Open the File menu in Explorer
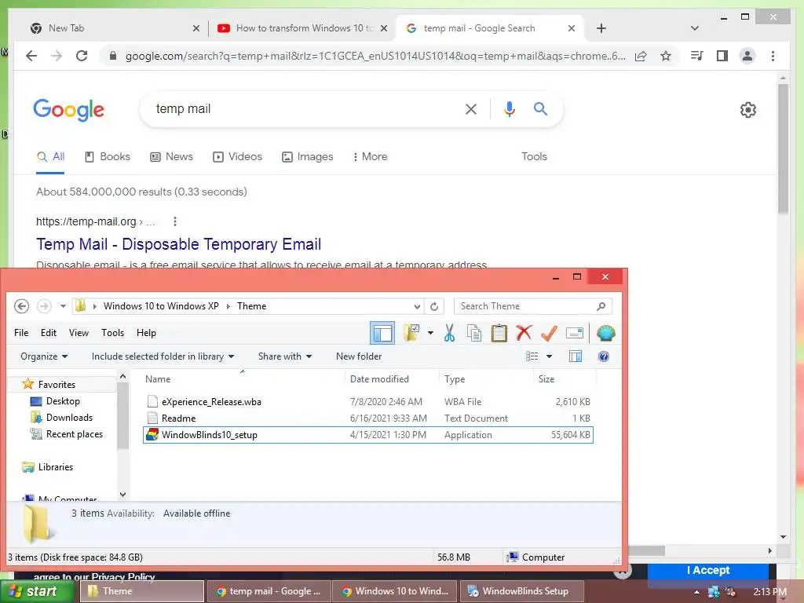Viewport: 804px width, 603px height. (x=21, y=333)
